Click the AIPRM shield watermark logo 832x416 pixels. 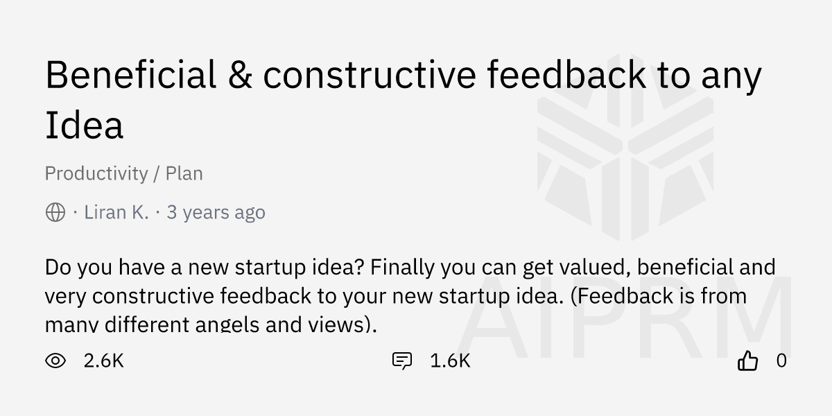(x=624, y=146)
